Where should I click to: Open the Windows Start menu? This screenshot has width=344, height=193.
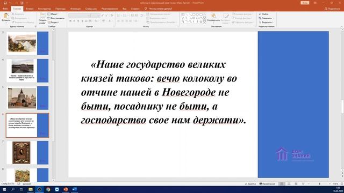(4, 189)
